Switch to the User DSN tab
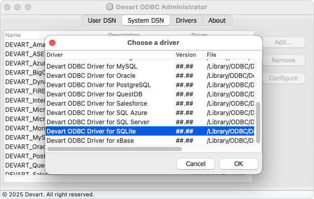Image resolution: width=314 pixels, height=199 pixels. pyautogui.click(x=102, y=20)
